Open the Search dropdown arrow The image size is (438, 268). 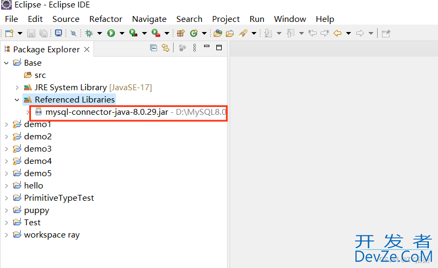click(254, 34)
